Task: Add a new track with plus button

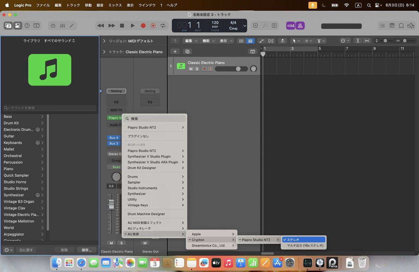Action: 175,52
